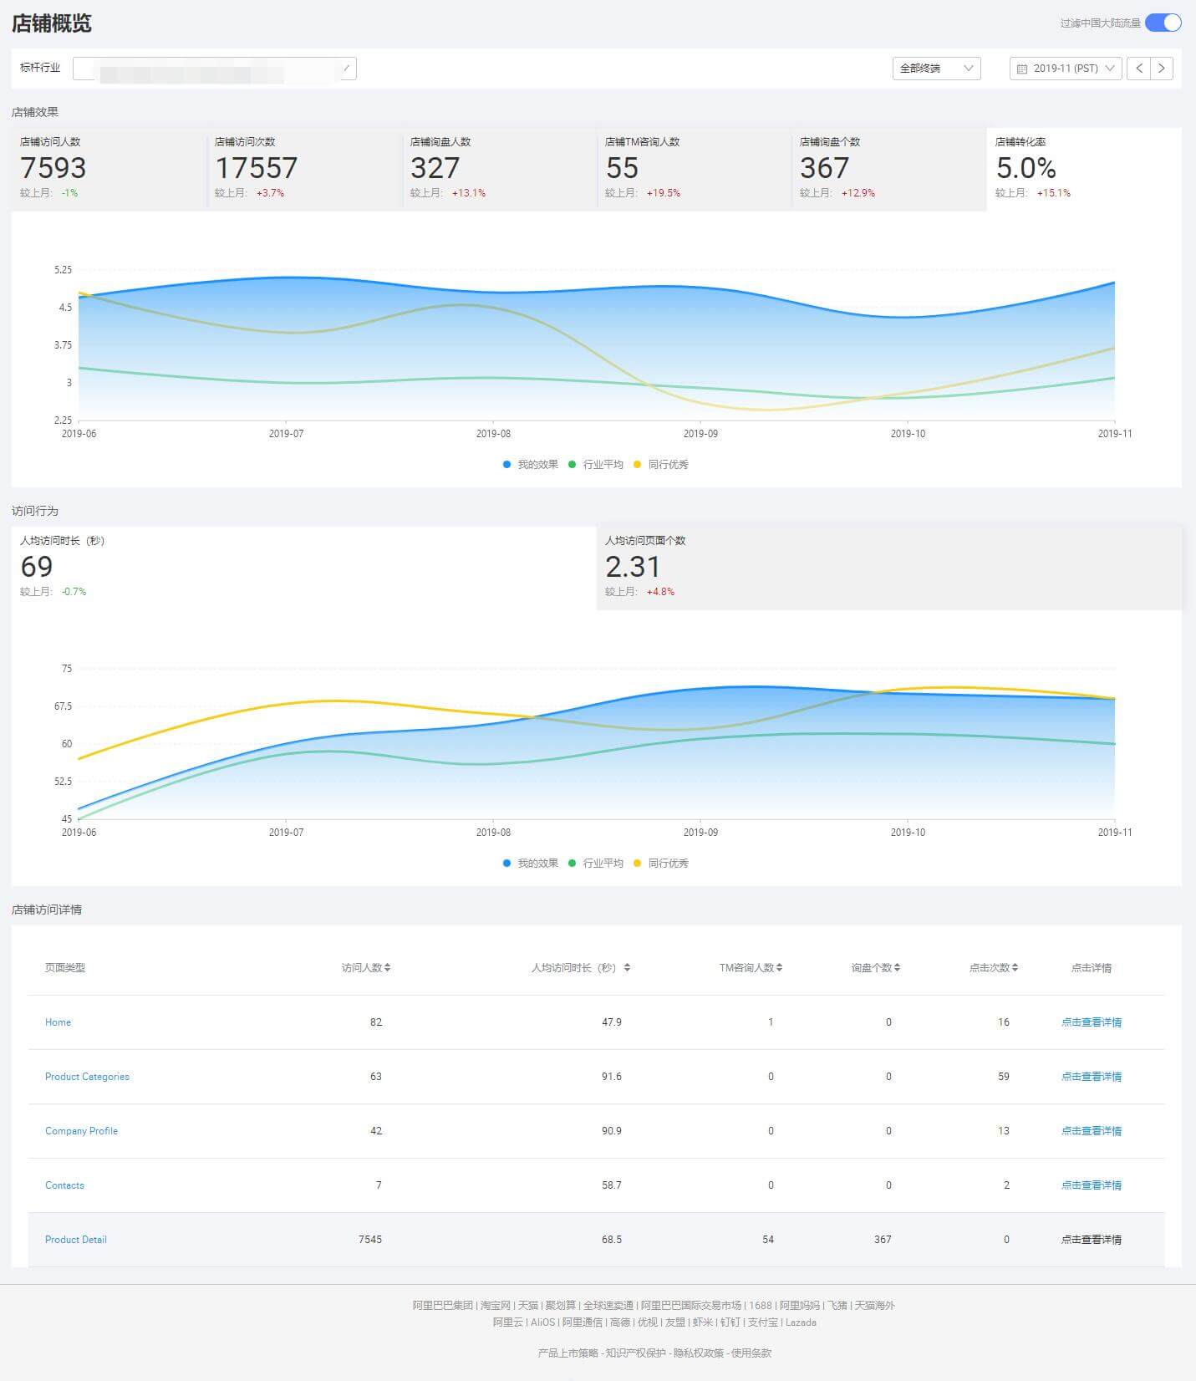Select the 人均访问页面个数 metric card
Screen dimensions: 1196x1381
pos(888,567)
